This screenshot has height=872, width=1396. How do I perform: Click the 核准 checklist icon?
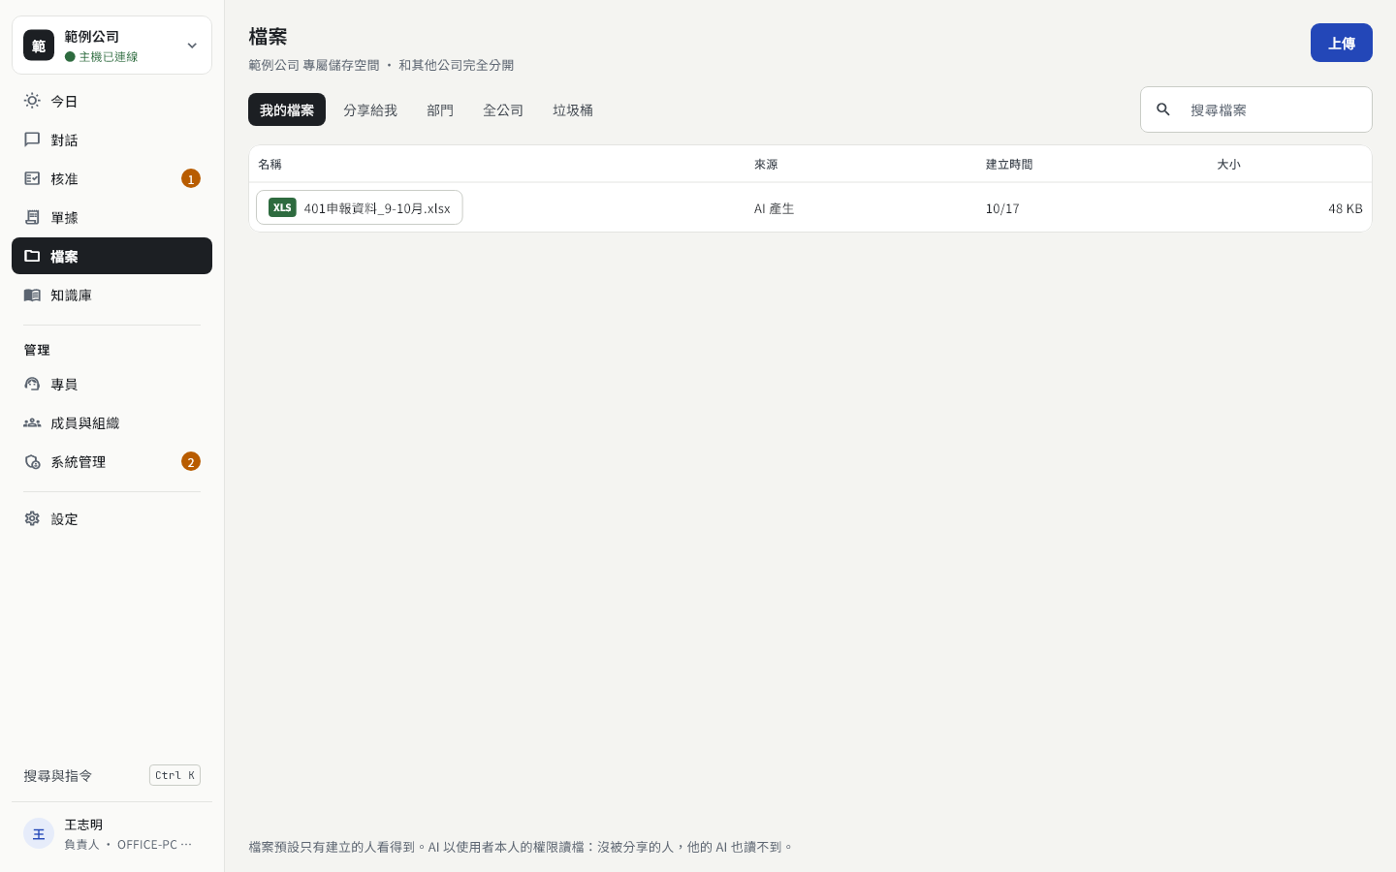click(x=32, y=178)
